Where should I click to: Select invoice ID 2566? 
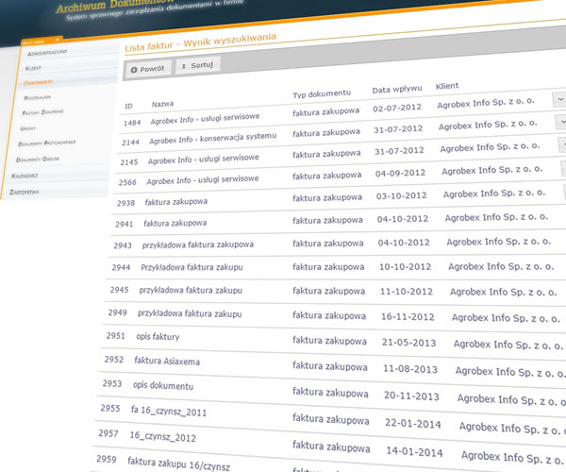127,182
